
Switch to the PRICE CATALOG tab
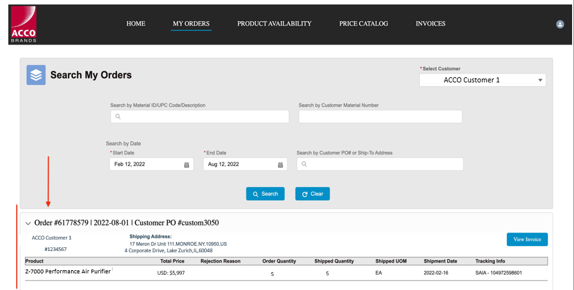pos(363,24)
